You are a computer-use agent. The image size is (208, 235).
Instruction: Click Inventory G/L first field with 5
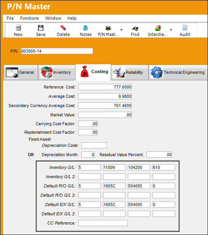89,167
